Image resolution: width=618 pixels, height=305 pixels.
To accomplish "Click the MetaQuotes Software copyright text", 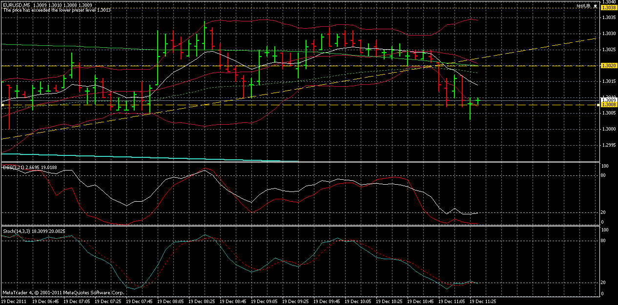I will [62, 293].
